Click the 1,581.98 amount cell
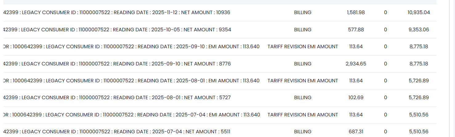 coord(356,13)
